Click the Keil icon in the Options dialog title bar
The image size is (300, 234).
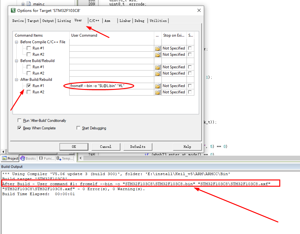pyautogui.click(x=13, y=10)
